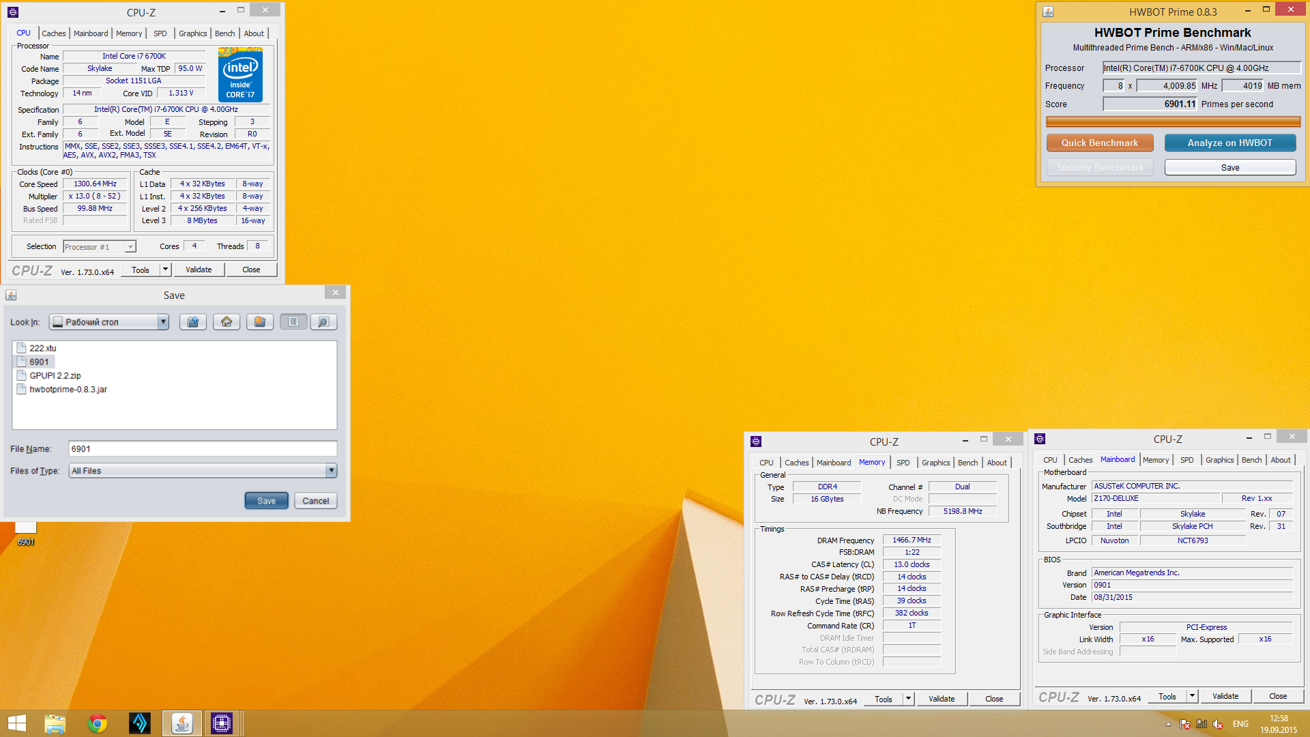Screen dimensions: 1310x737
Task: Open Tools dropdown arrow in CPU-Z Memory window
Action: click(908, 699)
